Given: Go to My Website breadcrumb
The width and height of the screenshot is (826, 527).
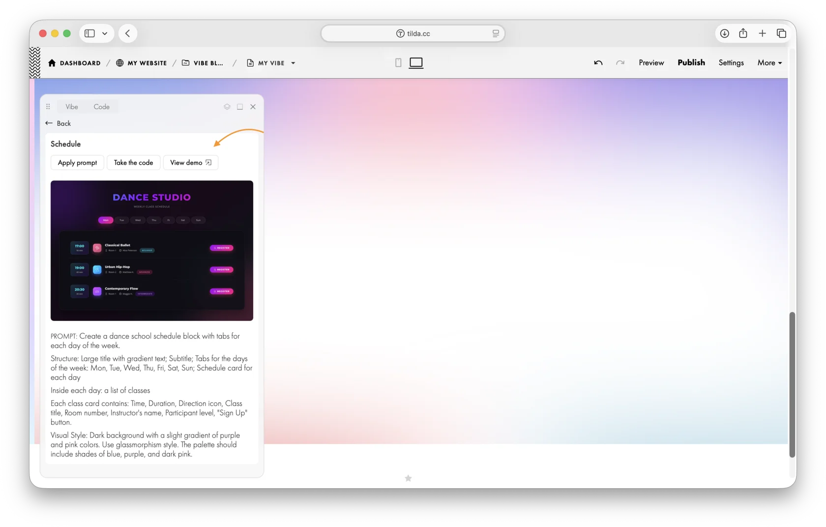Looking at the screenshot, I should tap(142, 63).
